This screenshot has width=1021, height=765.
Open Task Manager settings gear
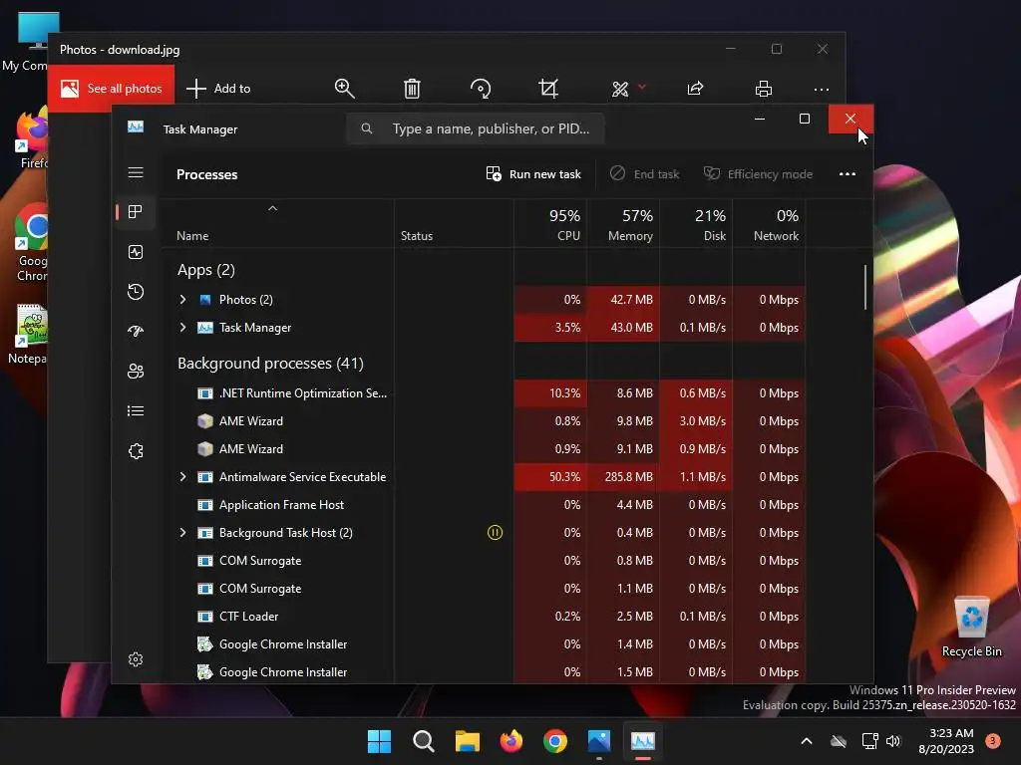pos(136,659)
